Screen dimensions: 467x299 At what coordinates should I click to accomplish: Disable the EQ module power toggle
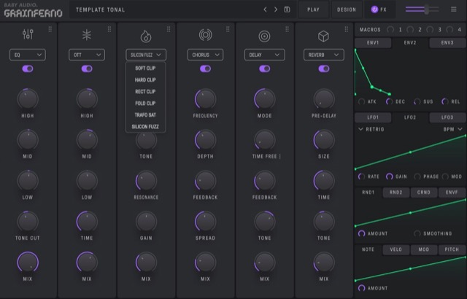click(x=28, y=68)
